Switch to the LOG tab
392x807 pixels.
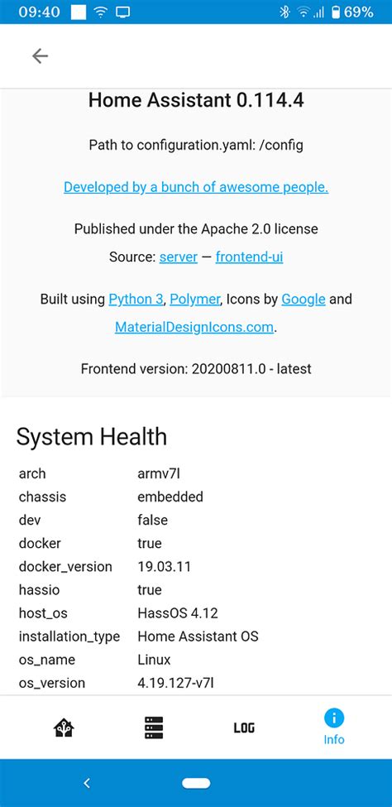point(244,728)
